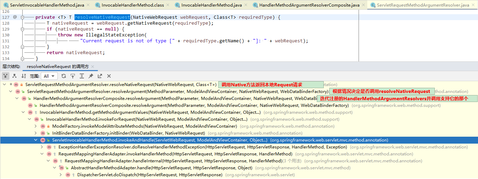Collapse the InvocableHandlerMethod.getMethodArgumentValues node
Viewport: 478px width, 179px height.
point(23,112)
